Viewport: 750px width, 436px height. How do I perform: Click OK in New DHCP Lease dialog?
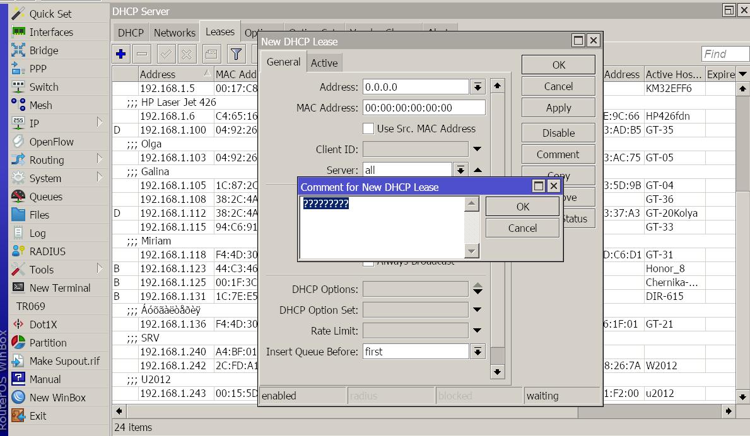tap(559, 65)
